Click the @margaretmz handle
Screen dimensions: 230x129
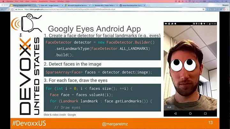pos(115,124)
